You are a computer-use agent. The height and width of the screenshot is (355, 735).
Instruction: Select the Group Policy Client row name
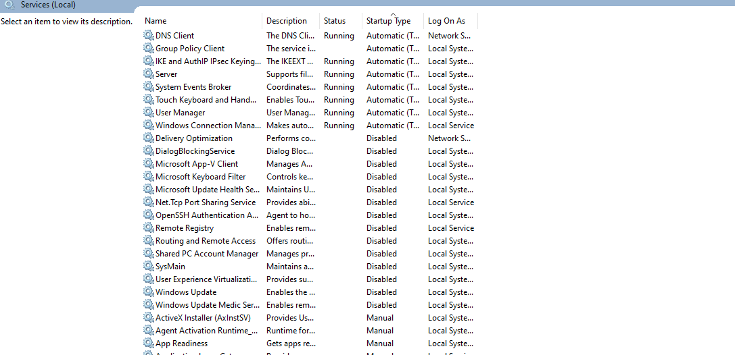[190, 48]
